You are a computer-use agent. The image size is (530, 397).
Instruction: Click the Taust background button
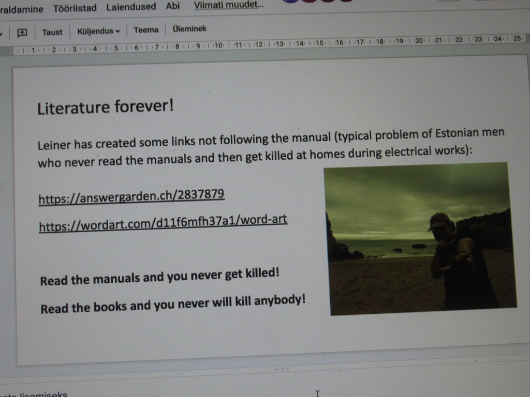(52, 33)
